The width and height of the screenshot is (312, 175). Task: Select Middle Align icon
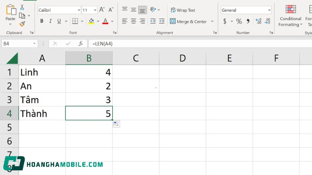point(133,10)
